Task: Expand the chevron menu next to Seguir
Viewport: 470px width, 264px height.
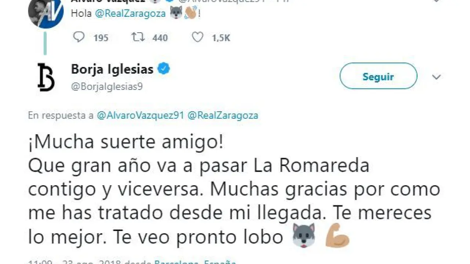Action: coord(436,77)
